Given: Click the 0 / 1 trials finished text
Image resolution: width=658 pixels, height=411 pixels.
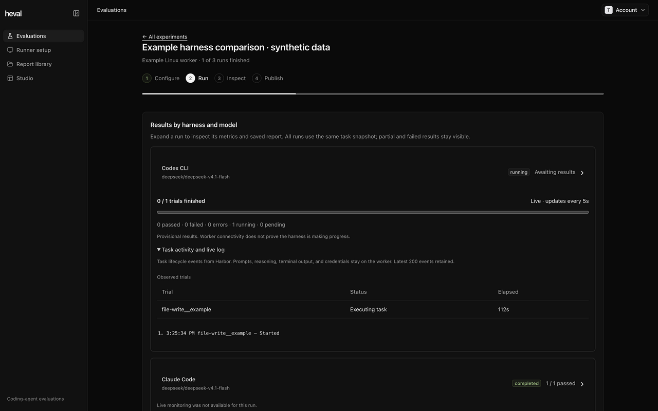Looking at the screenshot, I should pyautogui.click(x=181, y=201).
